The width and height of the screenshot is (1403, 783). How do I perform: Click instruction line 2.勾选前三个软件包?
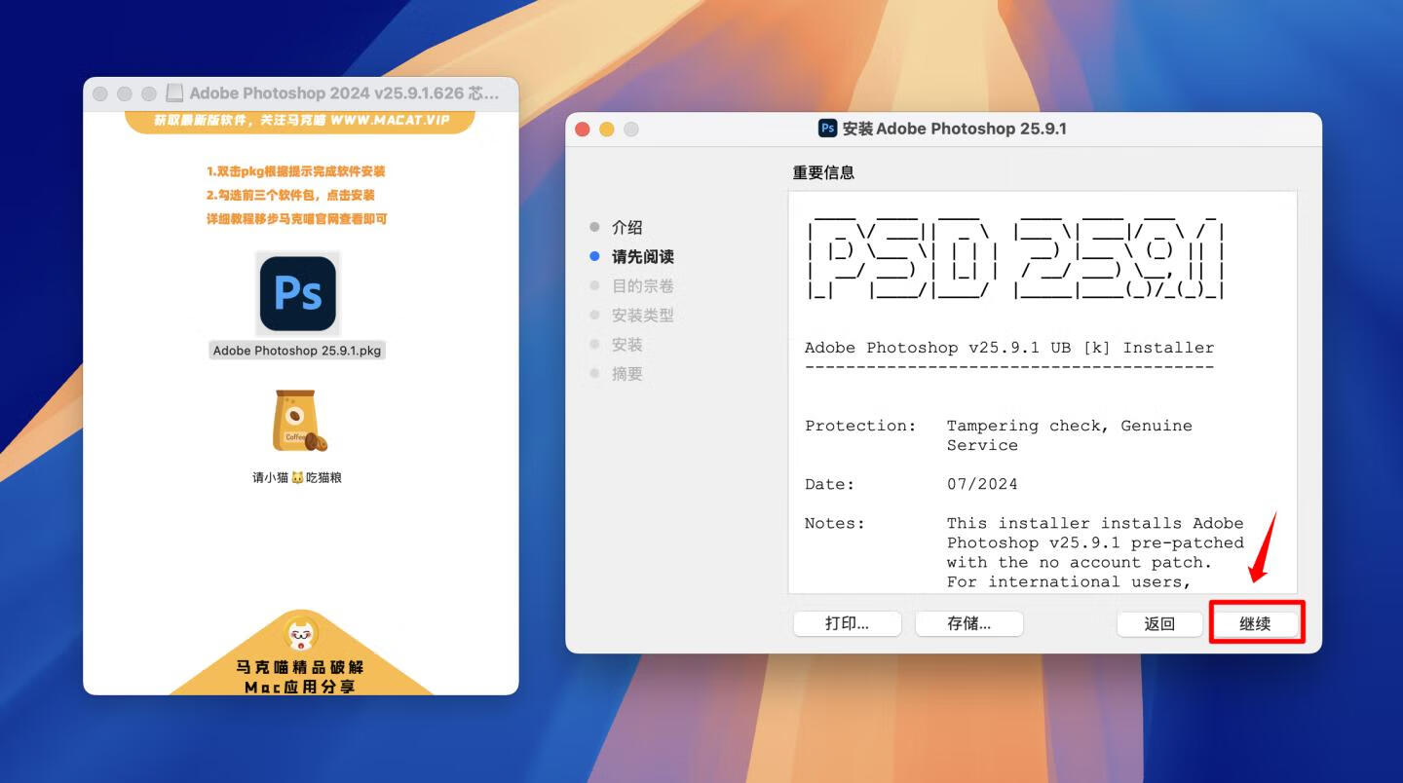[290, 195]
